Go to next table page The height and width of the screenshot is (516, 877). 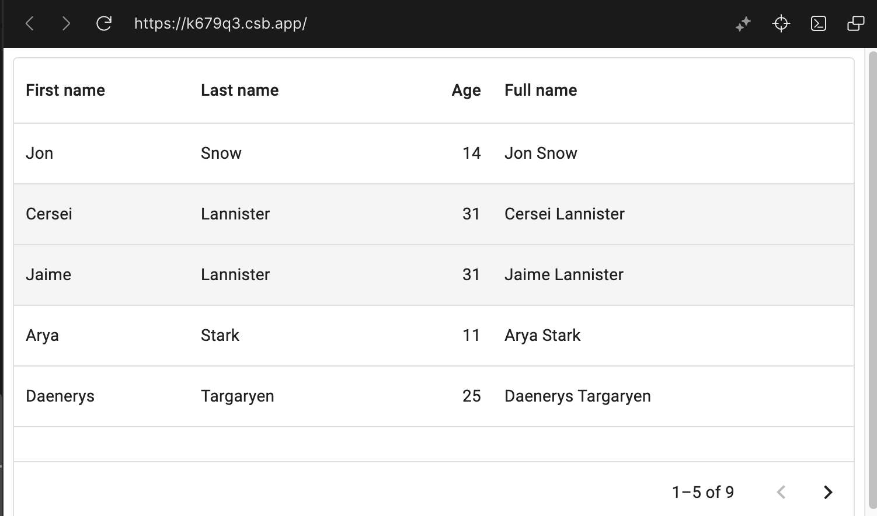pos(828,492)
